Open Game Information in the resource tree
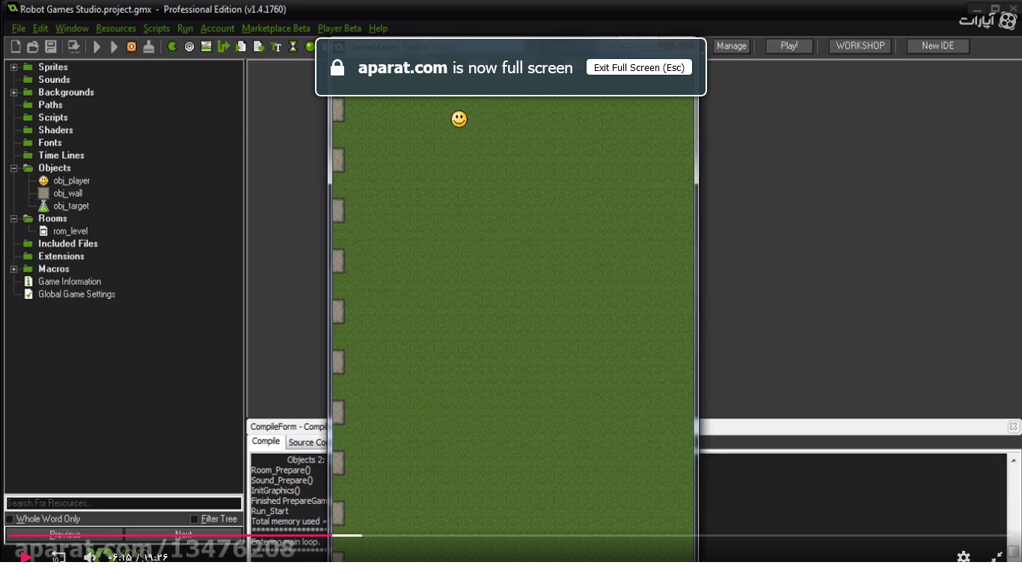 (70, 282)
